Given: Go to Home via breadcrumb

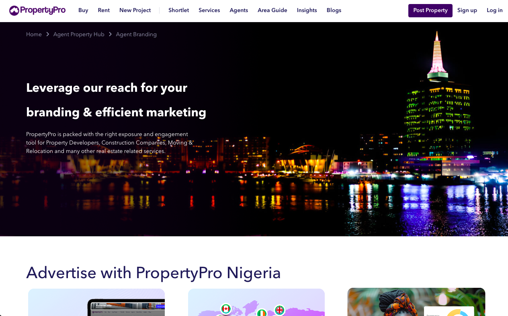Looking at the screenshot, I should (34, 34).
